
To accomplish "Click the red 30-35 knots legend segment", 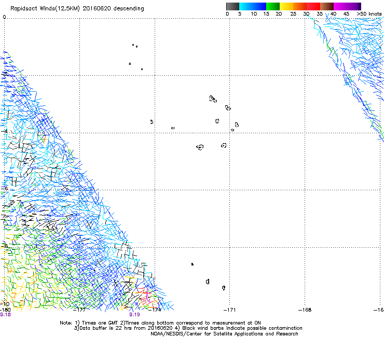I will point(313,6).
